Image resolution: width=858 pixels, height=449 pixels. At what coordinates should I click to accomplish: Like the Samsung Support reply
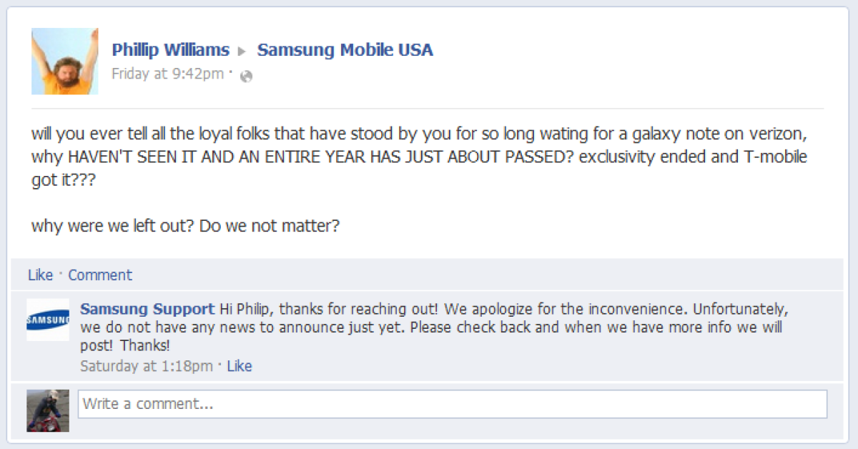point(240,366)
